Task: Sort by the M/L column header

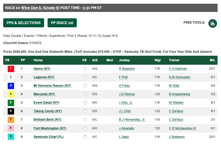Action: [212, 60]
